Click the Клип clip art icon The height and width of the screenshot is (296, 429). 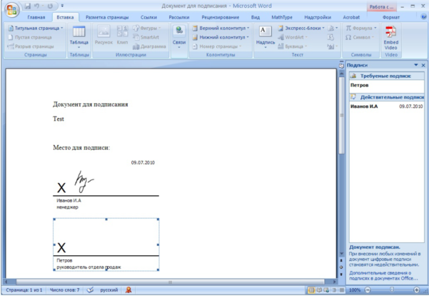pyautogui.click(x=122, y=35)
